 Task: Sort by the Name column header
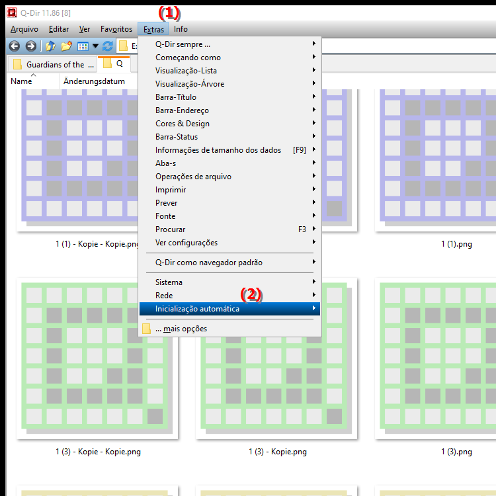pyautogui.click(x=33, y=81)
